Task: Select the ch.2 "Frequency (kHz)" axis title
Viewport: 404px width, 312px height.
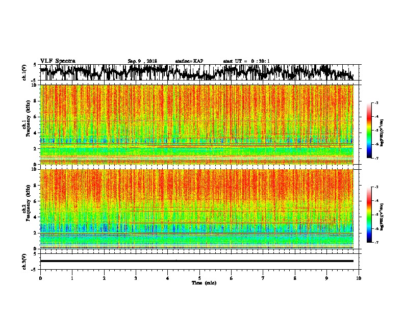Action: pyautogui.click(x=28, y=203)
